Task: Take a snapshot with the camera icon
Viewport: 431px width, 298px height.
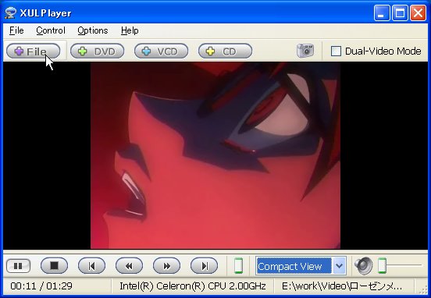Action: coord(305,51)
